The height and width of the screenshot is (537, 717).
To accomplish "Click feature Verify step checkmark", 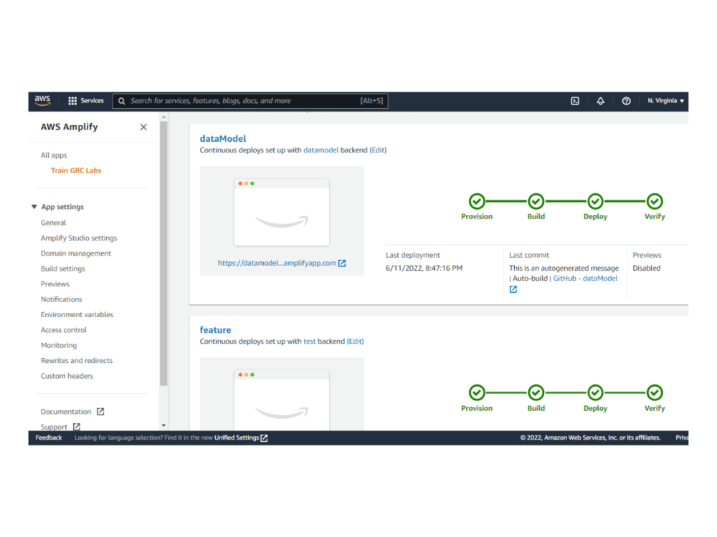I will coord(655,392).
